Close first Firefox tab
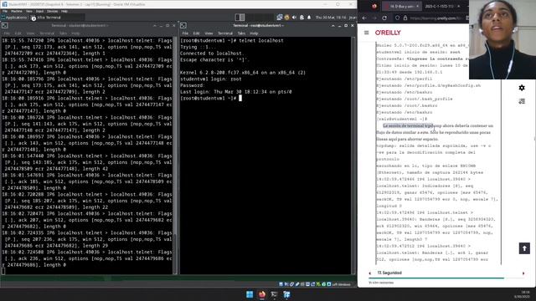The image size is (536, 301). (417, 7)
